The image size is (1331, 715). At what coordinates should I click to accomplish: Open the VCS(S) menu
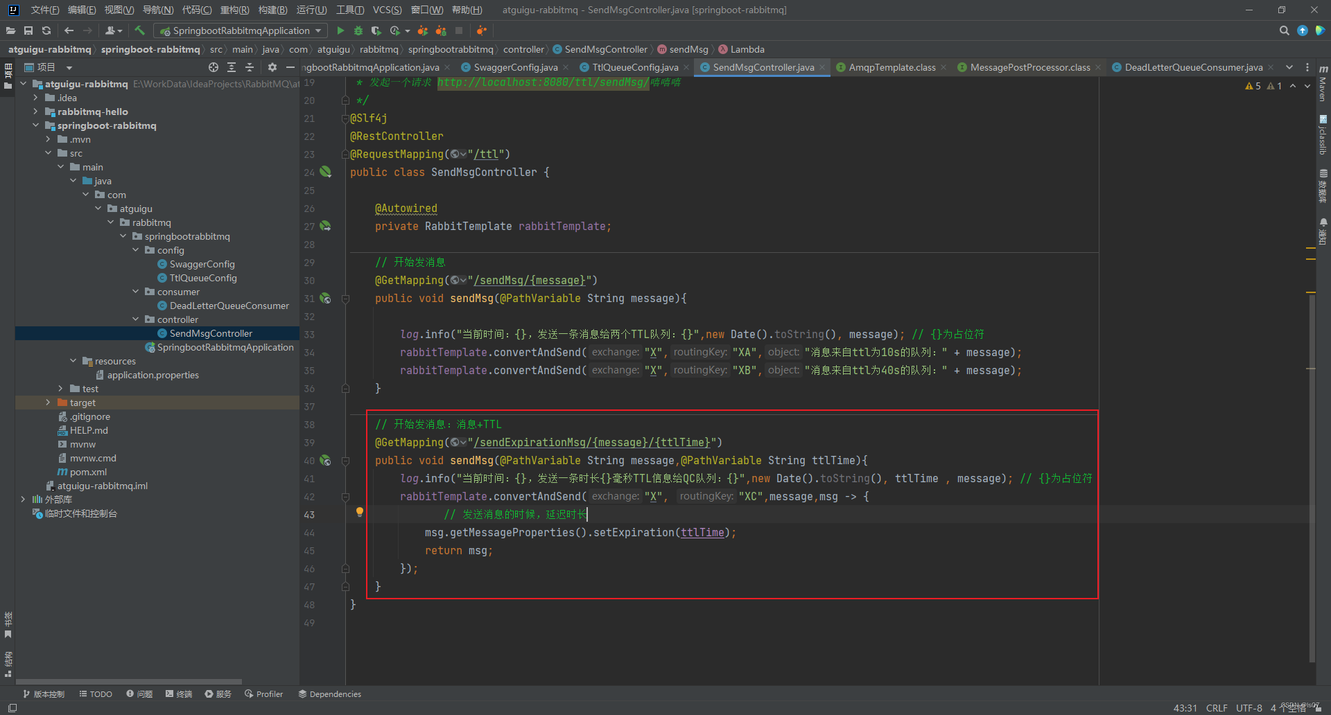click(387, 10)
